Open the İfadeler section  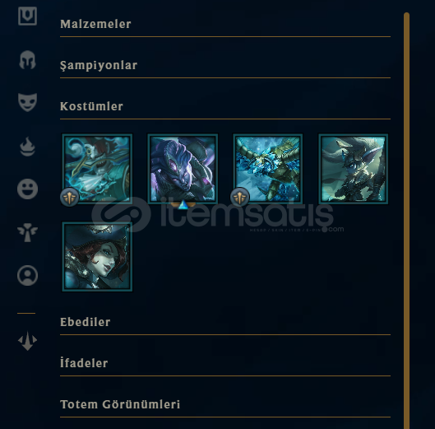pos(225,363)
